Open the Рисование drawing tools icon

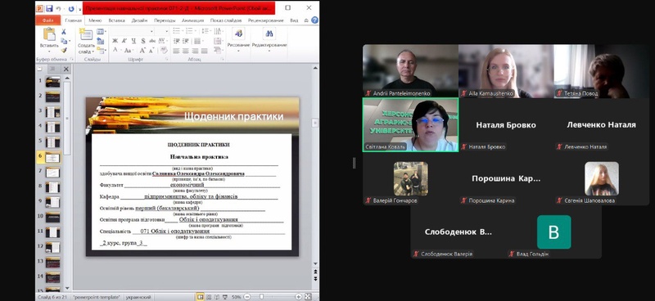pos(238,34)
